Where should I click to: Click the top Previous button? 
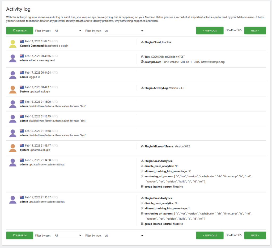click(x=210, y=30)
